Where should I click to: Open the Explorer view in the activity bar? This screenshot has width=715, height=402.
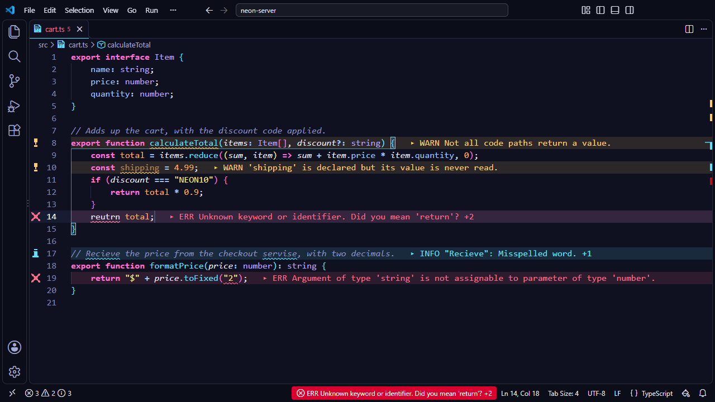(x=15, y=32)
